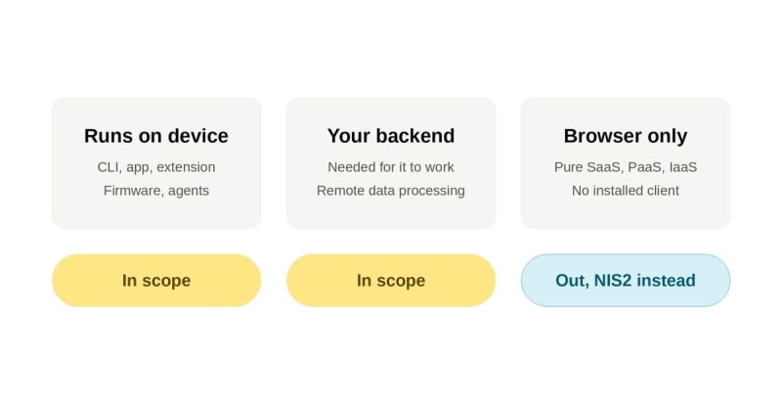
Task: Select the 'Your backend' heading
Action: (x=391, y=136)
